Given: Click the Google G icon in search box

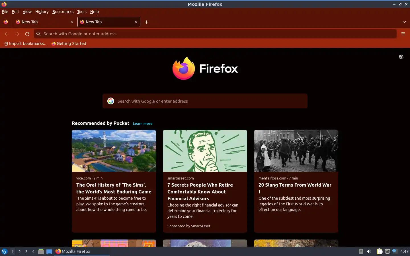Looking at the screenshot, I should (x=111, y=101).
